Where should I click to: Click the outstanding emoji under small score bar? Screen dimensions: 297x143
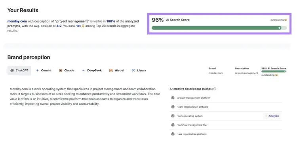click(x=276, y=75)
